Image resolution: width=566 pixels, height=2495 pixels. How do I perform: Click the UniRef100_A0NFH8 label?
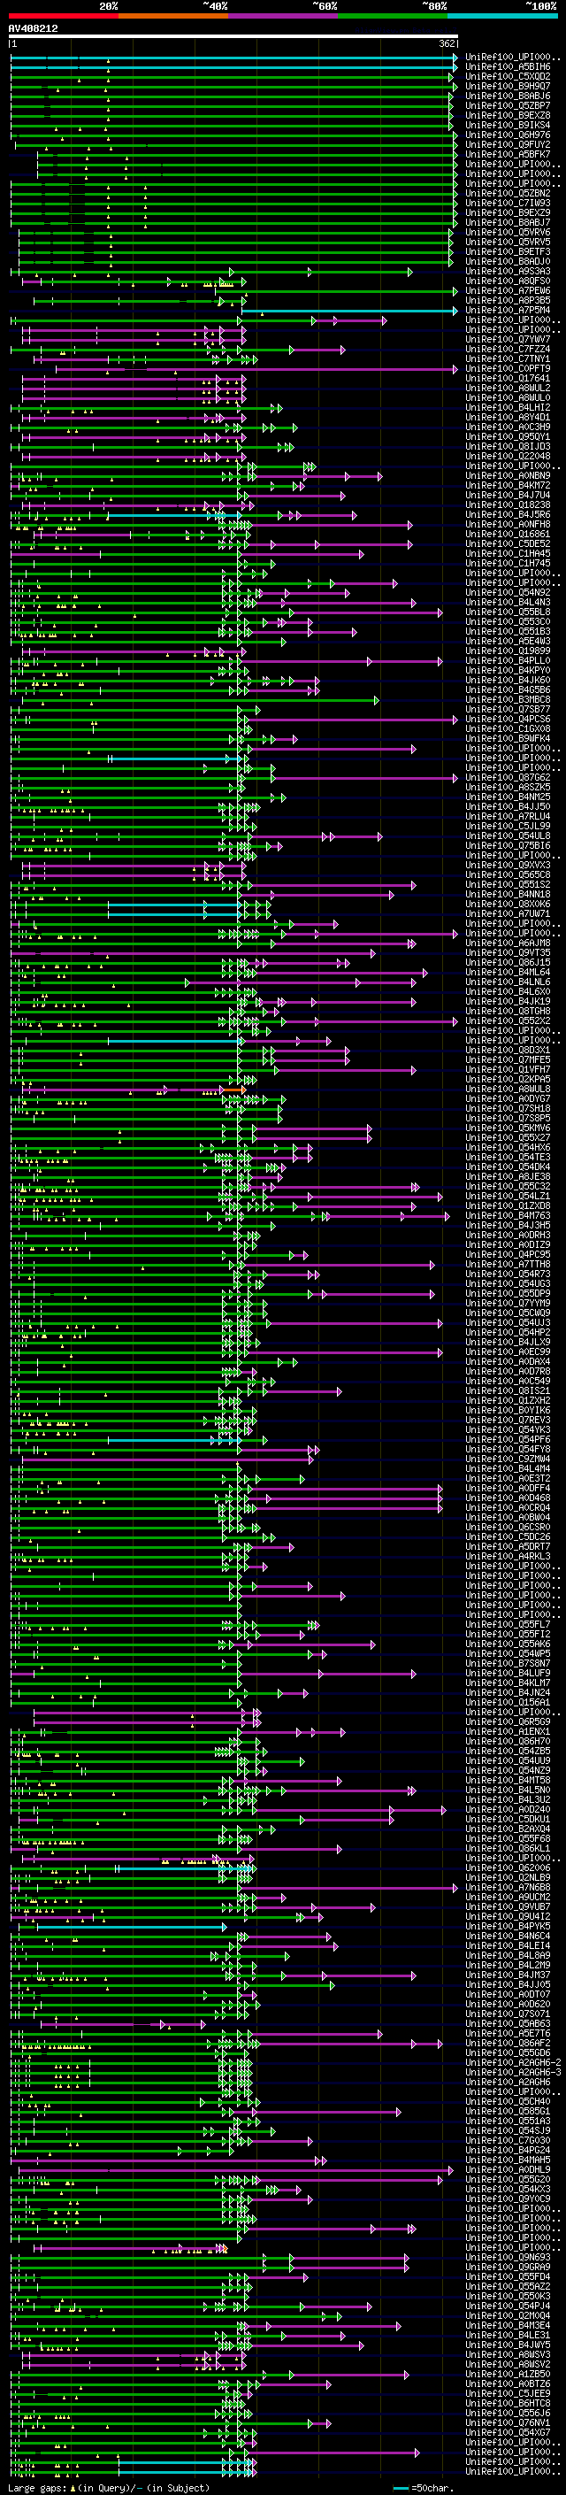[508, 525]
